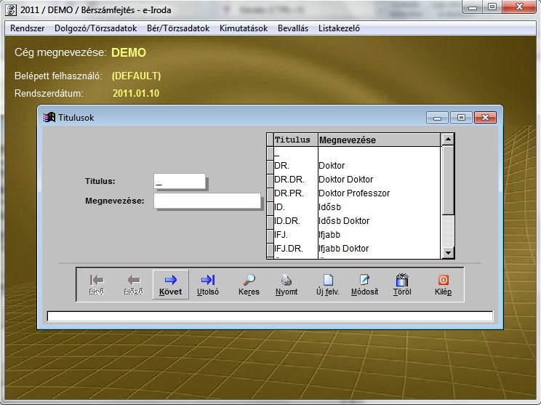Delete the record using Töröl
The width and height of the screenshot is (541, 405).
pyautogui.click(x=402, y=284)
